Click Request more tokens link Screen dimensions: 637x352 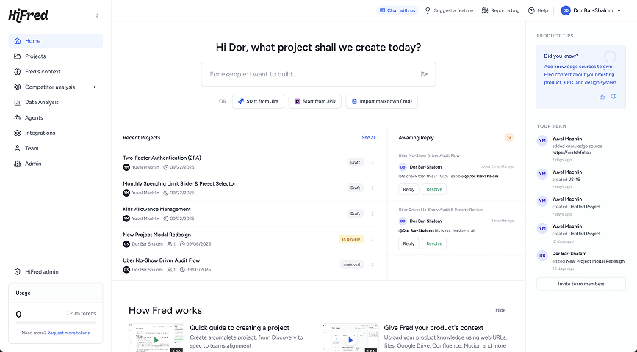coord(68,333)
